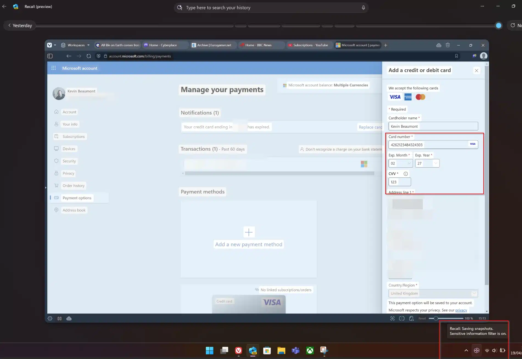This screenshot has width=522, height=359.
Task: Reload the page in snapshot browser
Action: (89, 56)
